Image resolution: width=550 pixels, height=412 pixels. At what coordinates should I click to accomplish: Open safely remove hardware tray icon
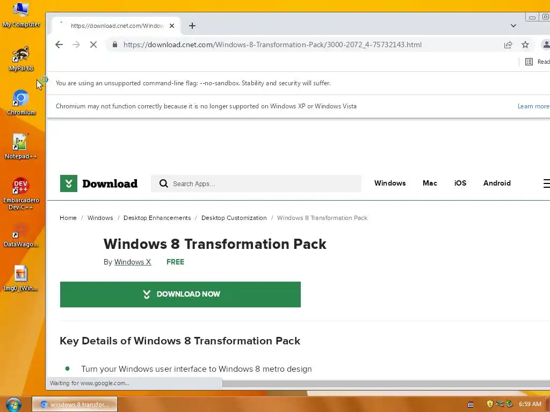pos(509,404)
